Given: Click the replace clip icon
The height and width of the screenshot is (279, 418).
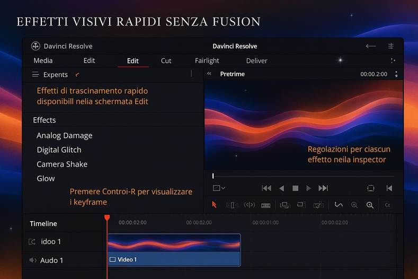Looking at the screenshot, I should [x=318, y=205].
